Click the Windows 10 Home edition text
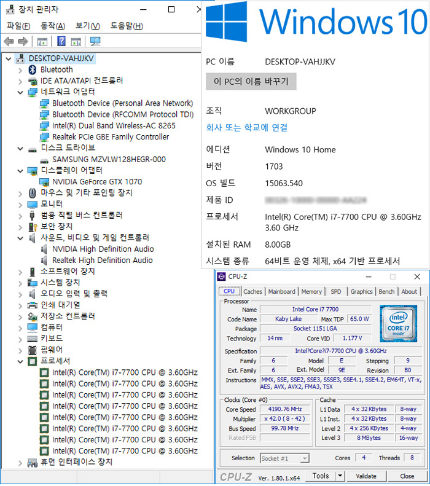Image resolution: width=430 pixels, height=486 pixels. coord(300,150)
